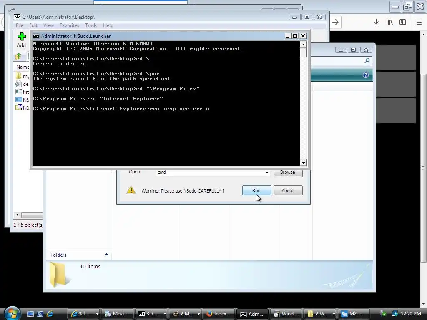Screen dimensions: 427x320
Task: Click Firefox downloads arrow icon
Action: pyautogui.click(x=376, y=22)
